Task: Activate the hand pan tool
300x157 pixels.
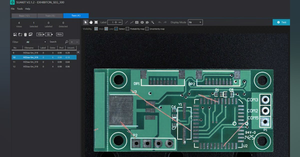Action: [91, 22]
